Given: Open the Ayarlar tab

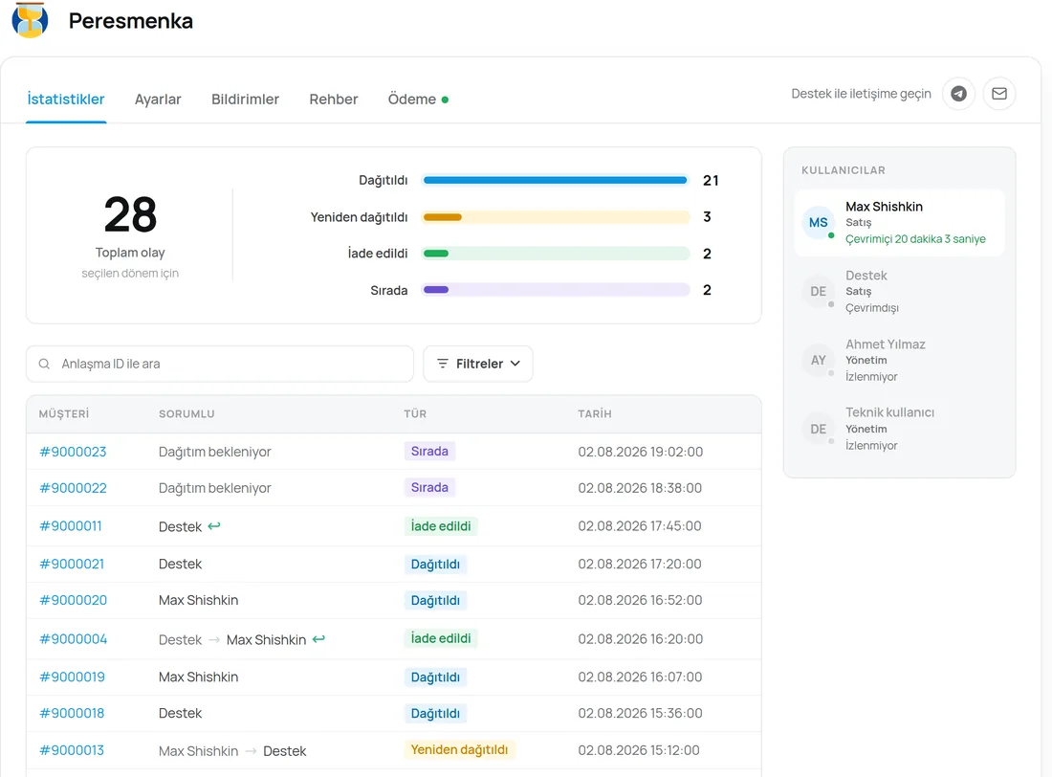Looking at the screenshot, I should tap(158, 100).
